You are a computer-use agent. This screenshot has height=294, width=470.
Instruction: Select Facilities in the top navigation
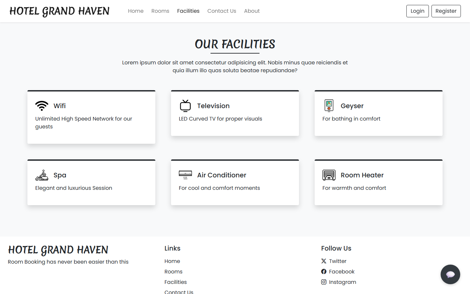tap(188, 11)
